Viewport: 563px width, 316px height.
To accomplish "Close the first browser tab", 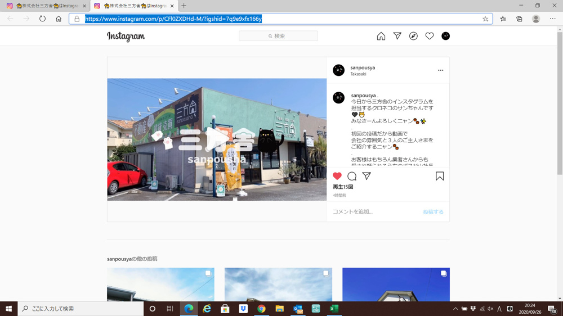I will 84,6.
